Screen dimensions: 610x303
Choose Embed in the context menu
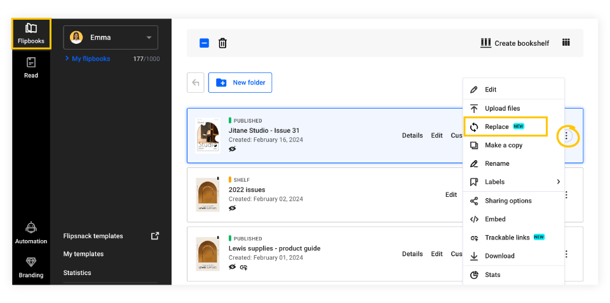pyautogui.click(x=513, y=219)
